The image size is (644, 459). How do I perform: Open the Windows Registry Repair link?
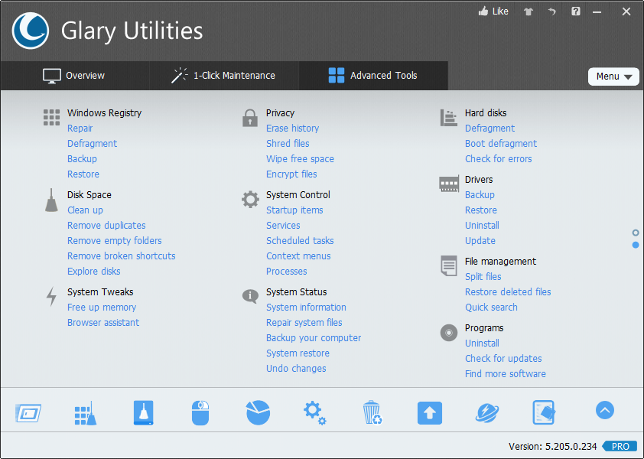[x=80, y=129]
